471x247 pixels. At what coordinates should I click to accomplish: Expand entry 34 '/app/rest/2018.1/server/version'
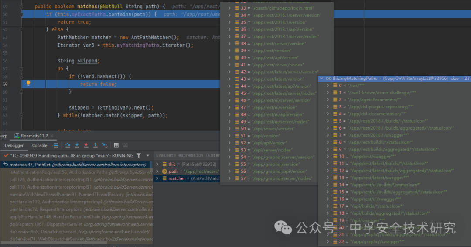pos(229,15)
